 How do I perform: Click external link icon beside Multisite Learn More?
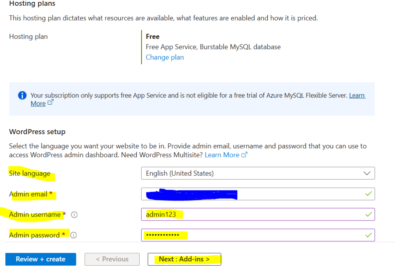(x=244, y=155)
